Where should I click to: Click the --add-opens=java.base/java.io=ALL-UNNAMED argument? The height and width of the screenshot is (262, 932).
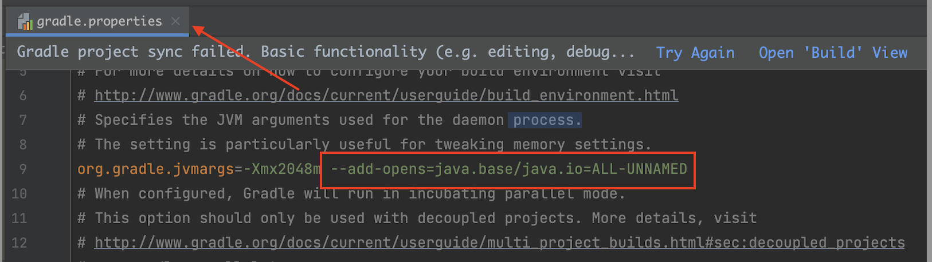point(508,169)
